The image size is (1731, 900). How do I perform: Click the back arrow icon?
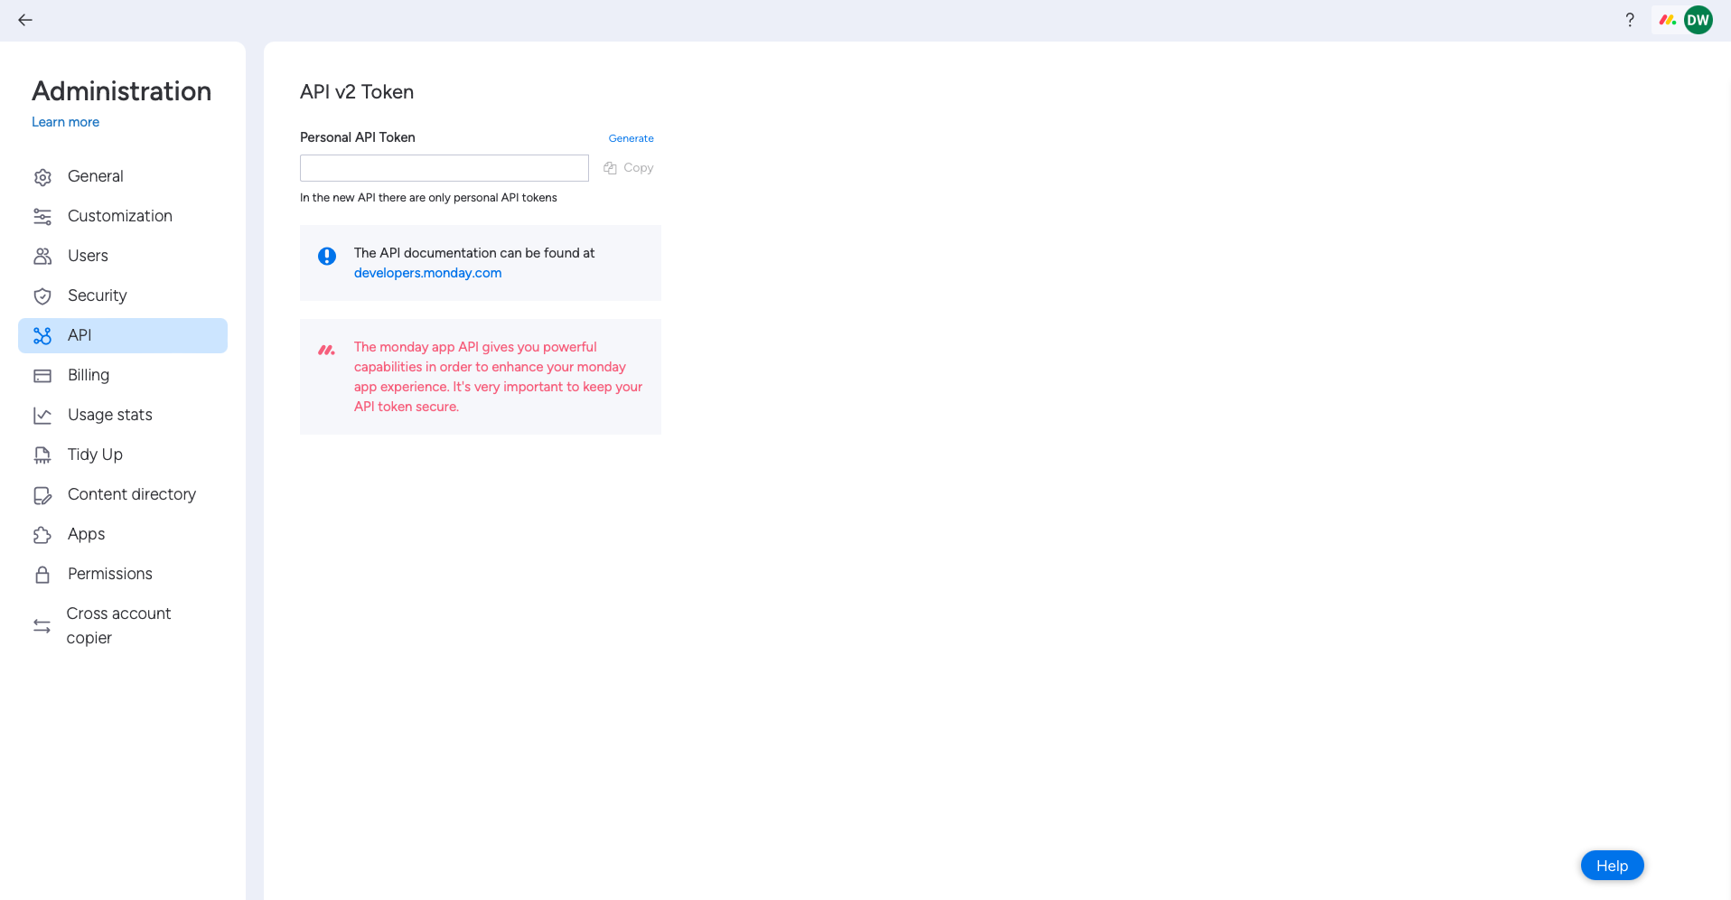[25, 20]
